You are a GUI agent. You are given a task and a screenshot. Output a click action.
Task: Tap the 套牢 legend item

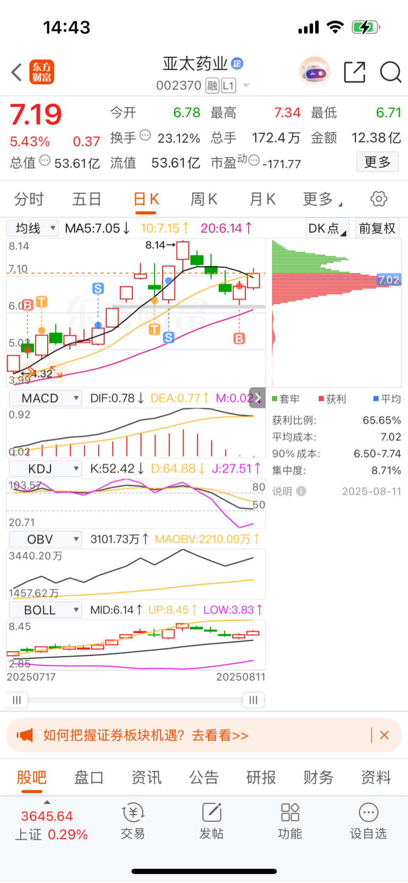coord(286,399)
